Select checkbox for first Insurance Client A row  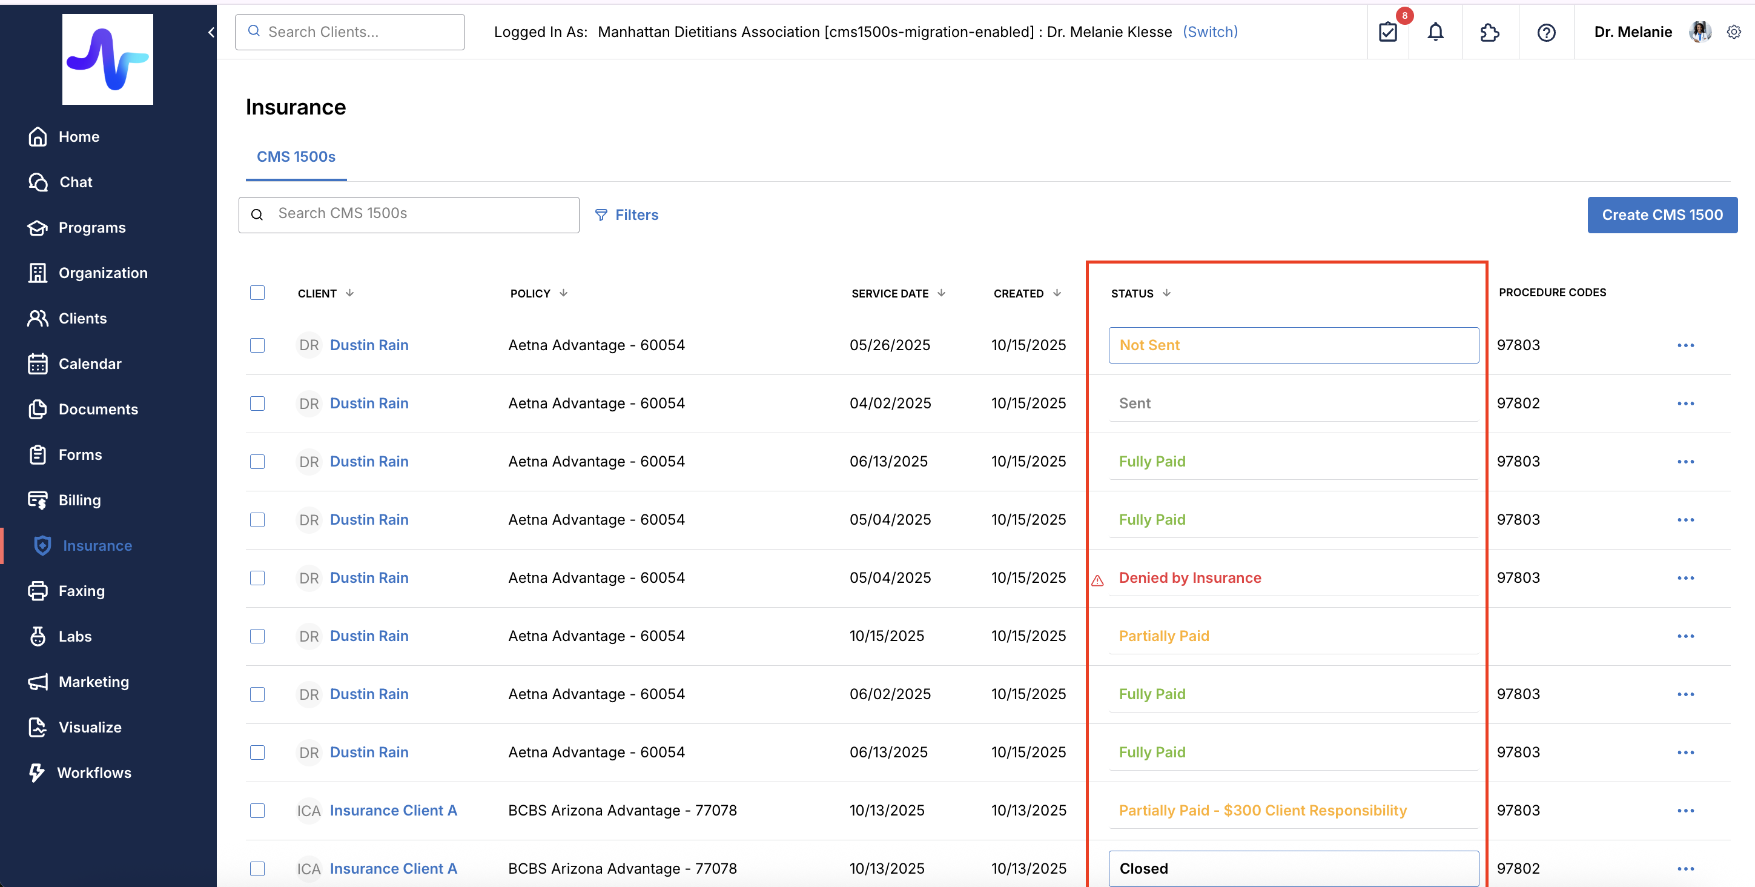tap(257, 811)
